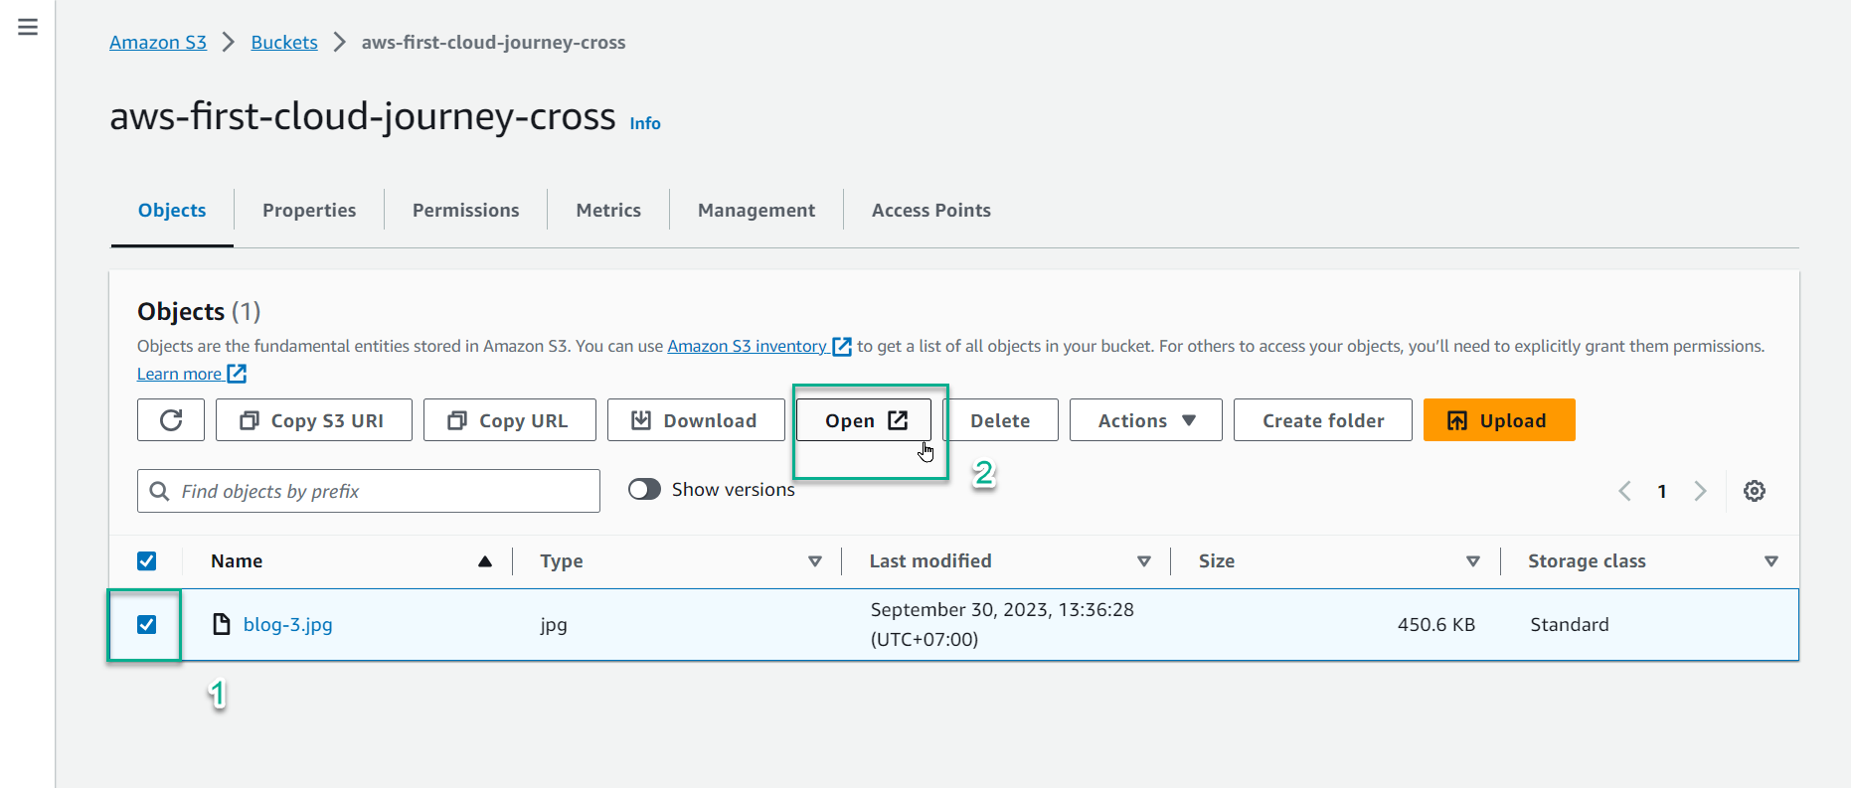Click the Last modified column header
This screenshot has width=1851, height=788.
(x=930, y=561)
